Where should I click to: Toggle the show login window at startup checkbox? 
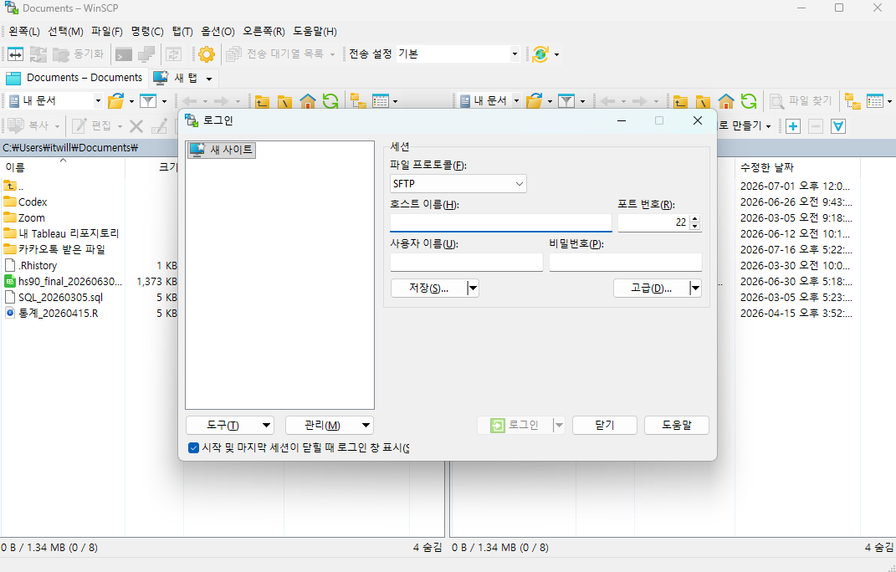(x=193, y=447)
